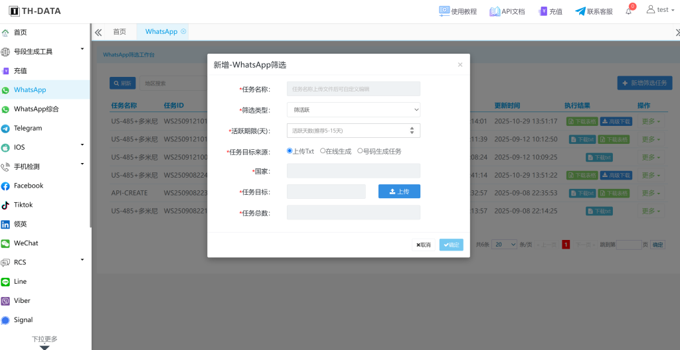Click the TH-DATA logo icon
680x350 pixels.
pos(15,11)
